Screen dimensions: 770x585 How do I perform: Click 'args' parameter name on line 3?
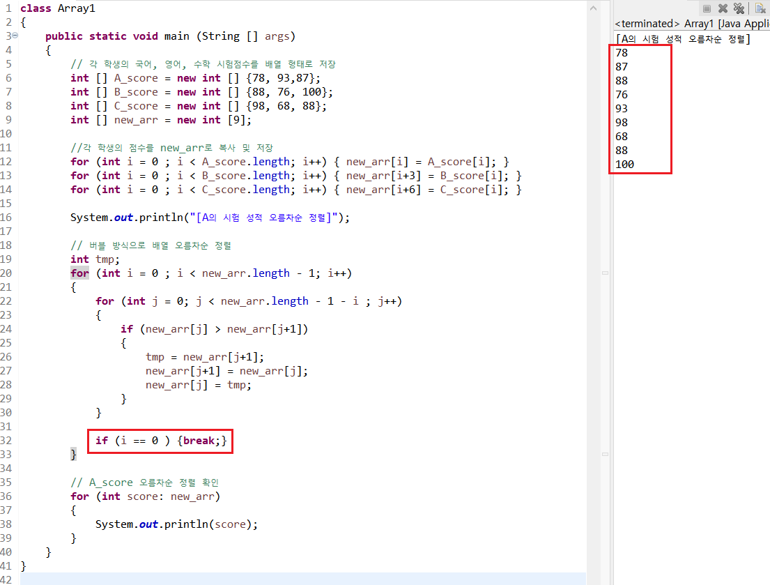tap(277, 36)
